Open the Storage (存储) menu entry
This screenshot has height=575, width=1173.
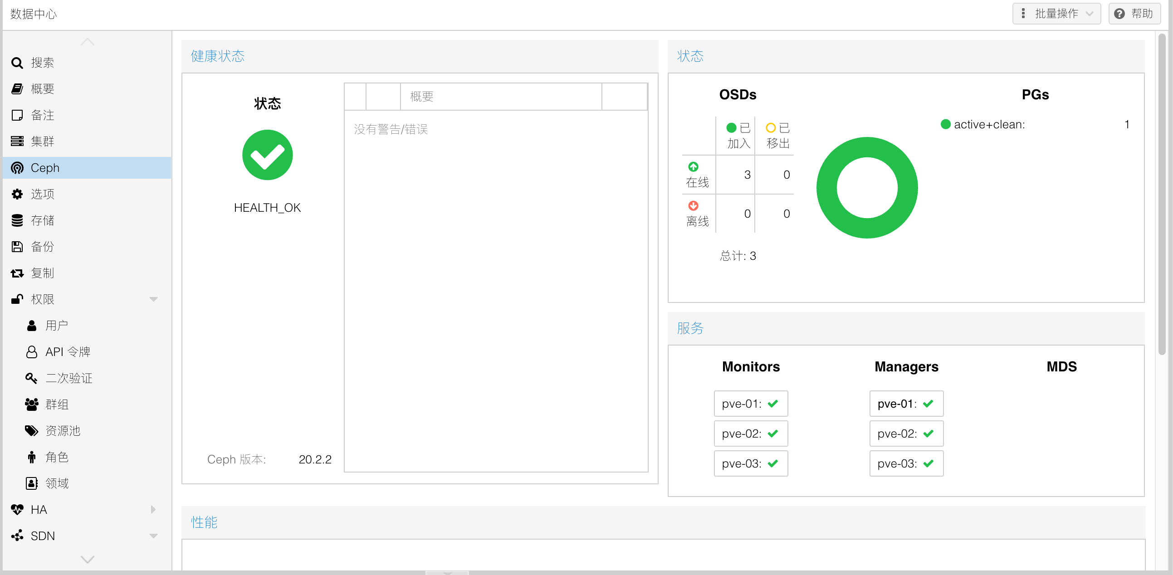coord(87,220)
